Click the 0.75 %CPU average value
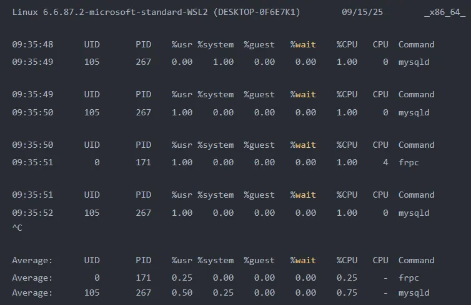Image resolution: width=471 pixels, height=305 pixels. (347, 293)
